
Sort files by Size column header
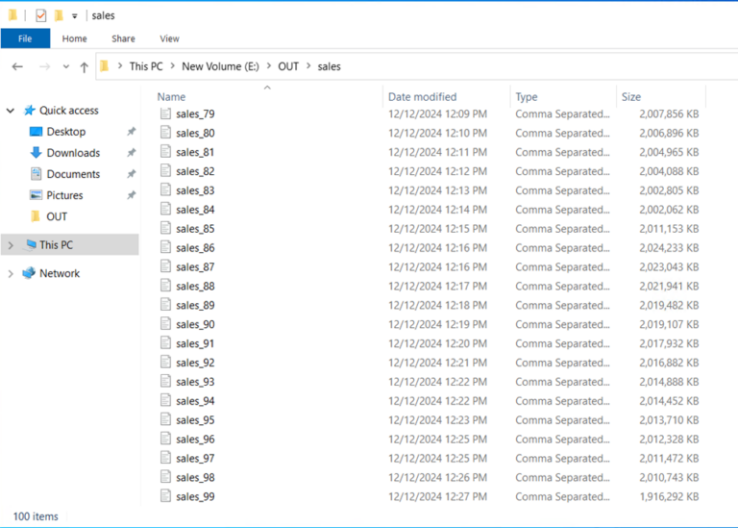(x=631, y=97)
